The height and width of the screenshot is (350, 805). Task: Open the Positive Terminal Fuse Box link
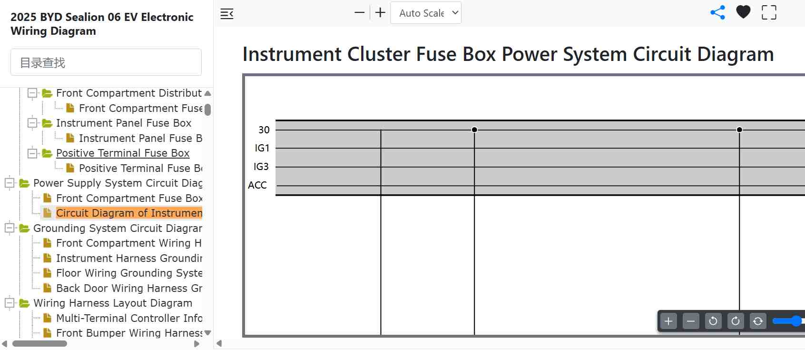[x=123, y=153]
